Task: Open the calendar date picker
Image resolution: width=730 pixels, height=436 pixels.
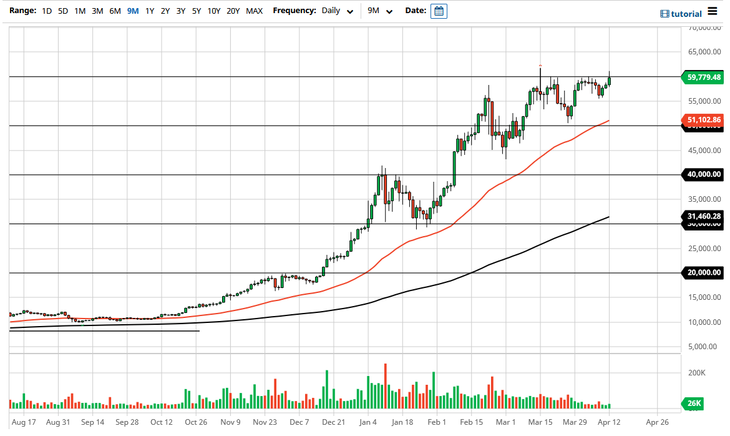Action: [439, 11]
